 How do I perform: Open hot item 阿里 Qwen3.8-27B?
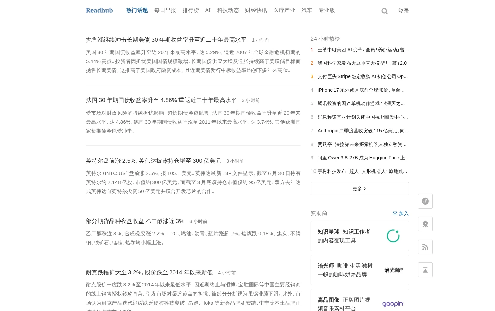[x=363, y=158]
